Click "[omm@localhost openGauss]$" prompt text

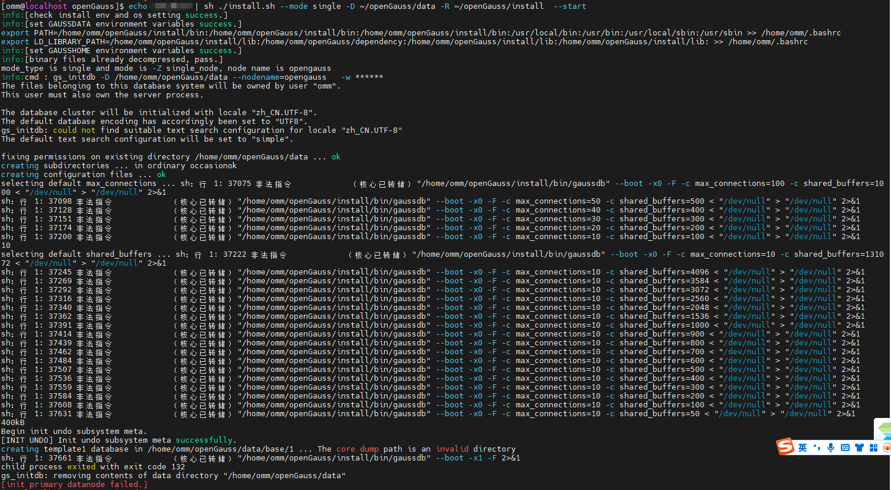click(x=63, y=6)
